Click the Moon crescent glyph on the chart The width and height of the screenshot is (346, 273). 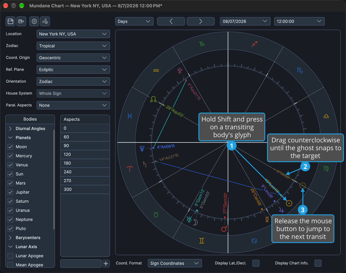coord(196,222)
